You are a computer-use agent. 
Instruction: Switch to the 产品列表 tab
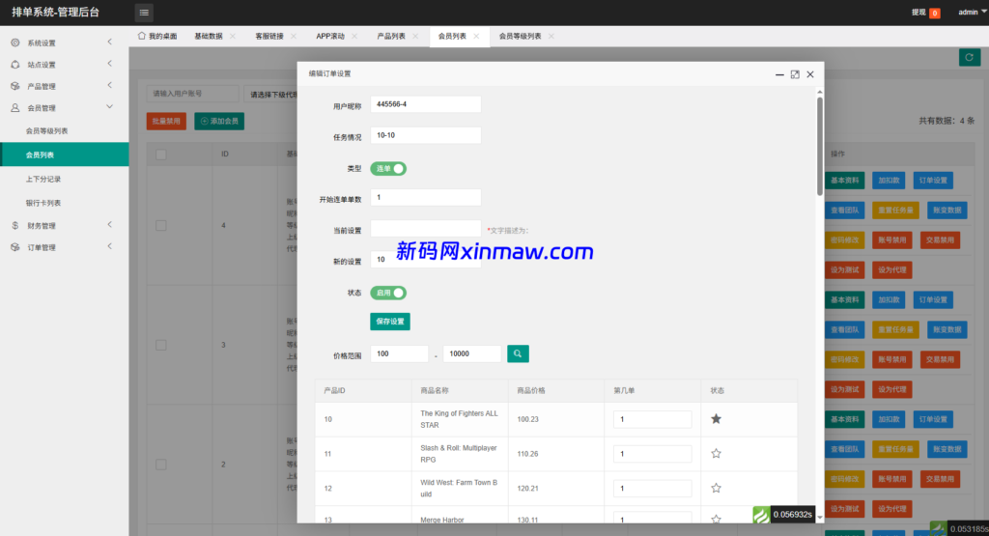click(x=391, y=36)
